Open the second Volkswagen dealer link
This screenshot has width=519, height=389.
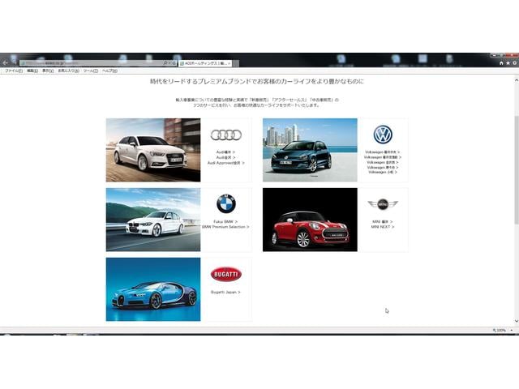[383, 157]
